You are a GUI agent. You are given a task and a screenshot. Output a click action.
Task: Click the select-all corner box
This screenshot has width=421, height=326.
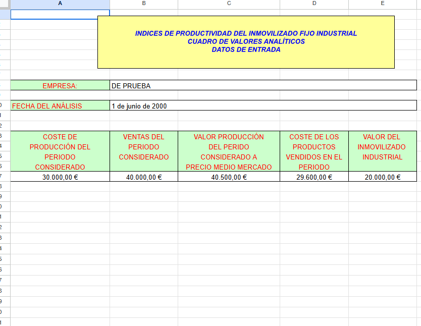[x=5, y=4]
